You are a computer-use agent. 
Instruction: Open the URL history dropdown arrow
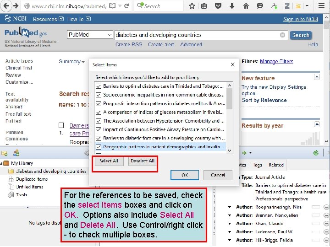point(120,6)
